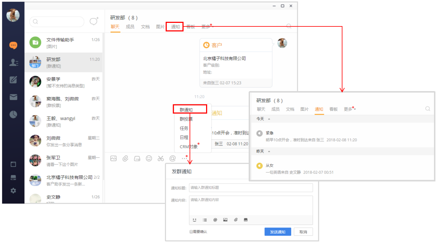Click the user avatar at sidebar top
The image size is (439, 245).
[x=13, y=15]
